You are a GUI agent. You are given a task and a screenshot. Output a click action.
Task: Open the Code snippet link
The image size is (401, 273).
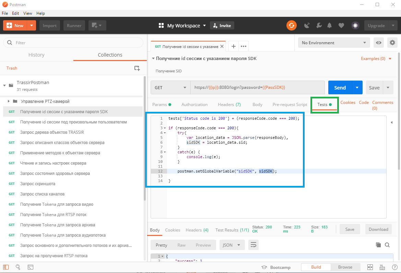click(x=364, y=103)
